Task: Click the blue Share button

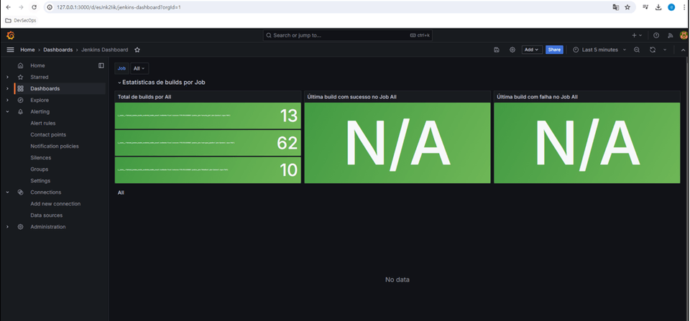Action: (554, 50)
